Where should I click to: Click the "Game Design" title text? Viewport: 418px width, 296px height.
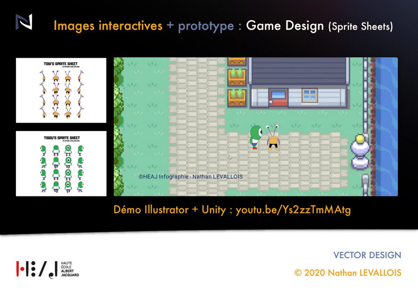(285, 26)
